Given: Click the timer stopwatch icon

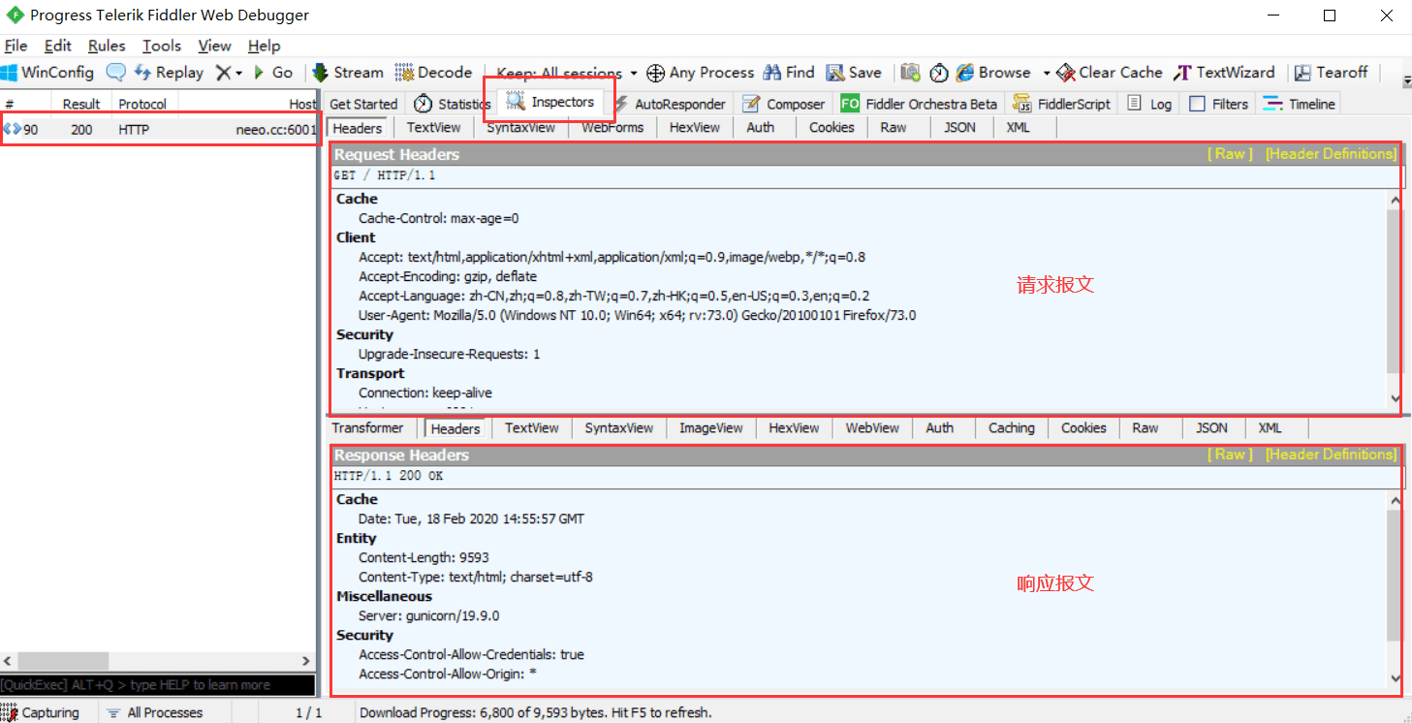Looking at the screenshot, I should pyautogui.click(x=939, y=73).
